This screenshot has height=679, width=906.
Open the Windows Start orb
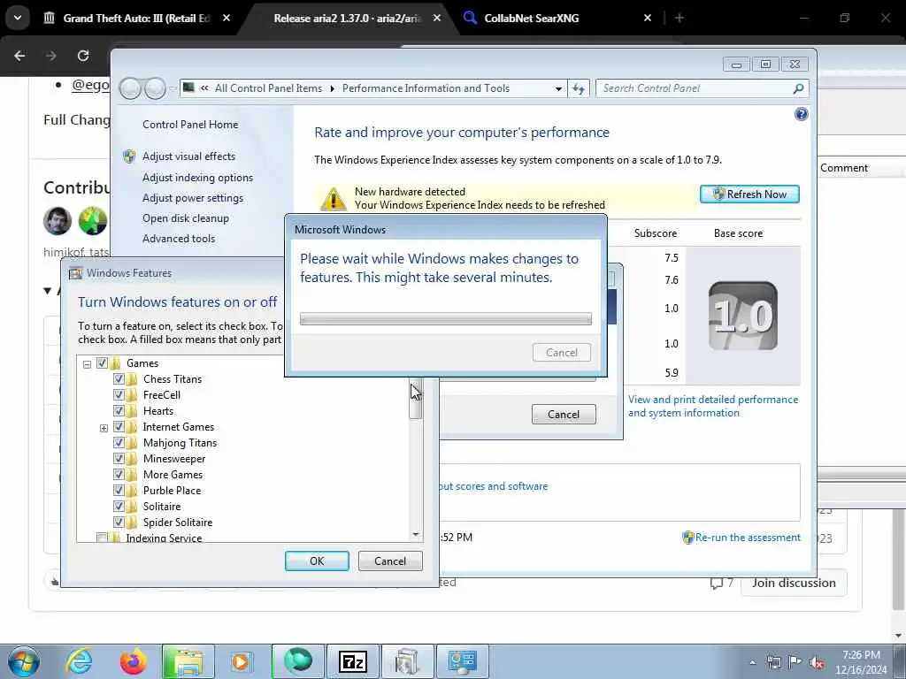(24, 661)
